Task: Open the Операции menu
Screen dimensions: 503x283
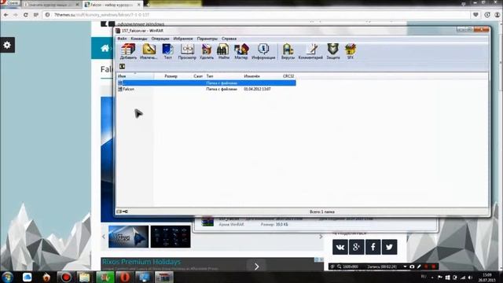Action: 160,39
